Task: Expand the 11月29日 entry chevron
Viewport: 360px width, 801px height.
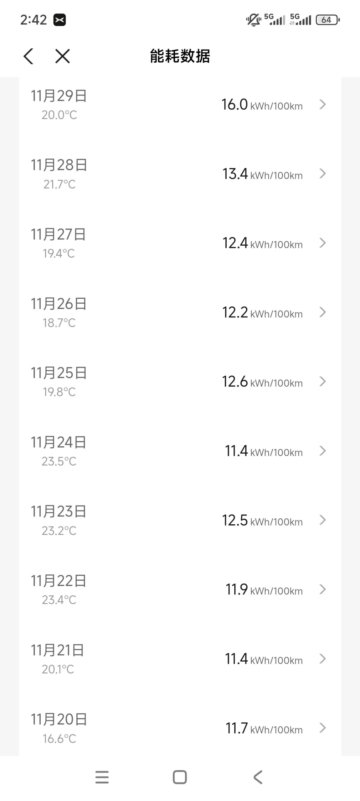Action: pyautogui.click(x=322, y=104)
